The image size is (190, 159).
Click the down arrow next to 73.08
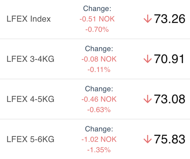click(x=148, y=99)
